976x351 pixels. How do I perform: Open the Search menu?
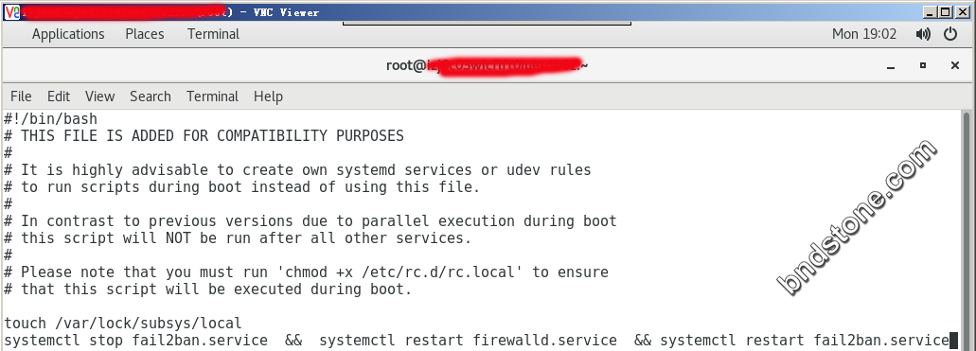pyautogui.click(x=150, y=97)
